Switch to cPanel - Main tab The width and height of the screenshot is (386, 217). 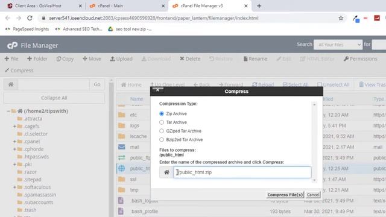coord(126,5)
